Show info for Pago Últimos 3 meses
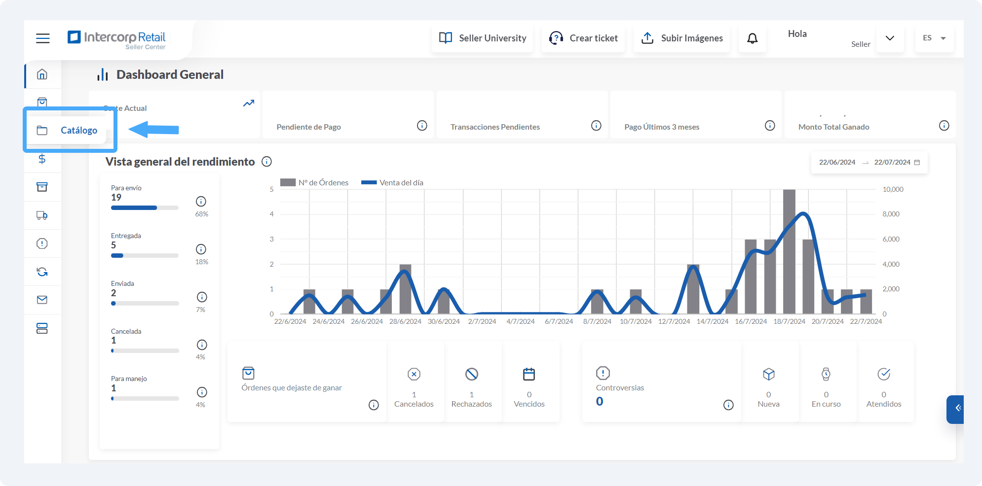The image size is (982, 486). [x=770, y=126]
